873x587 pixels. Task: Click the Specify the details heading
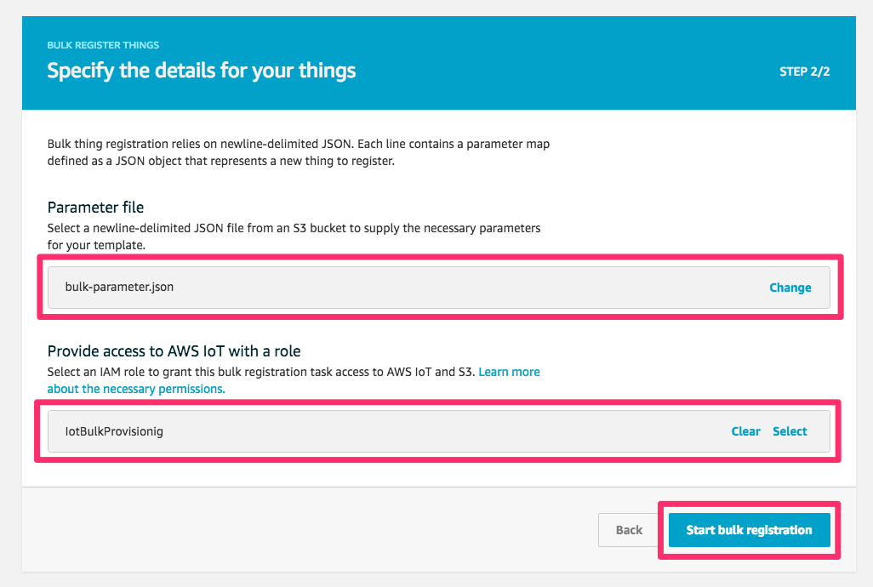tap(201, 71)
